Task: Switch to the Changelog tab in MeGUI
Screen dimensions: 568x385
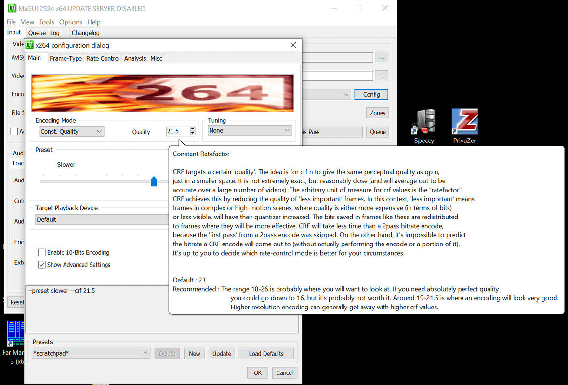Action: click(85, 33)
